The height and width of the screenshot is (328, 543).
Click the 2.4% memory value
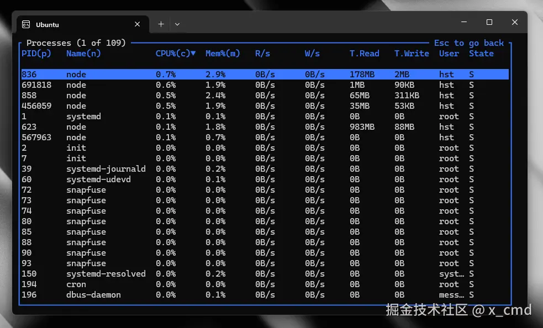215,95
